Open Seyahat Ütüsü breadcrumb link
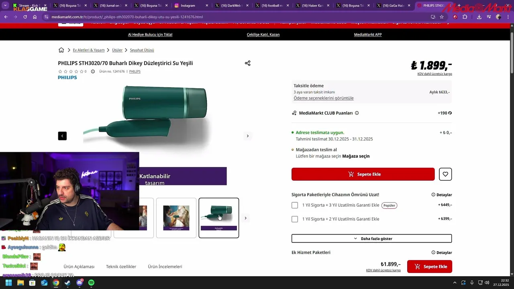Image resolution: width=514 pixels, height=289 pixels. [x=142, y=50]
